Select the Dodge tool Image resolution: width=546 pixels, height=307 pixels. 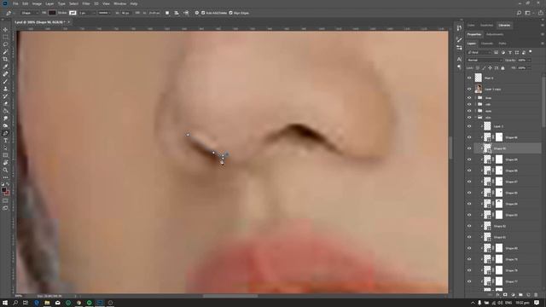[5, 125]
